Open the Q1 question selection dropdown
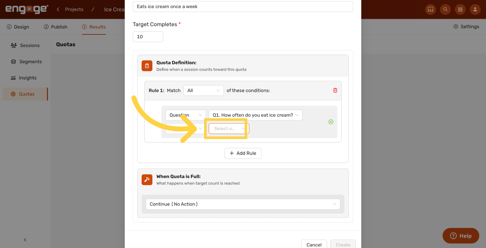486x248 pixels. coord(255,115)
